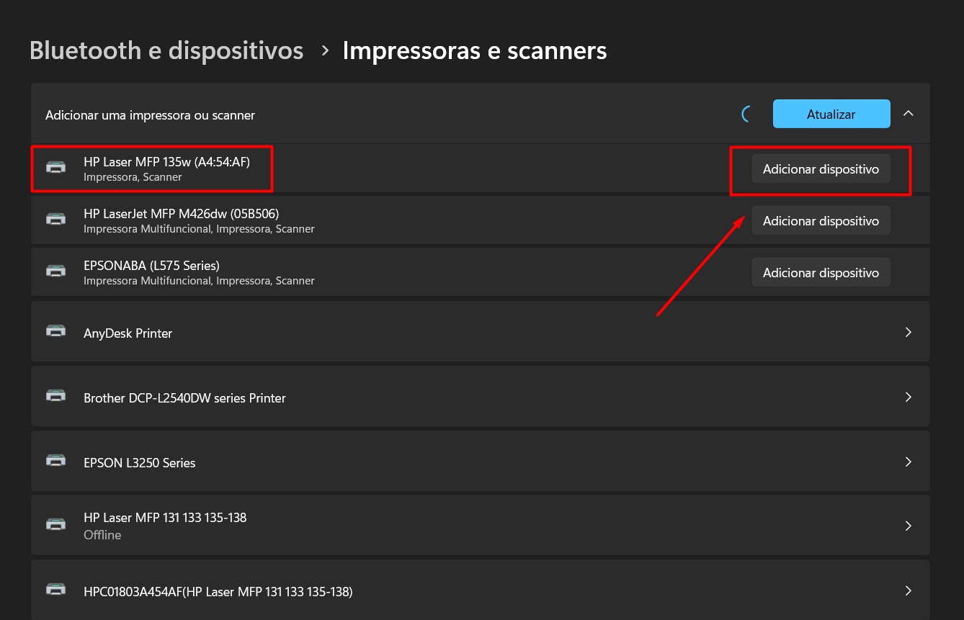Click printer icon beside EPSONABA L575 Series

coord(55,271)
